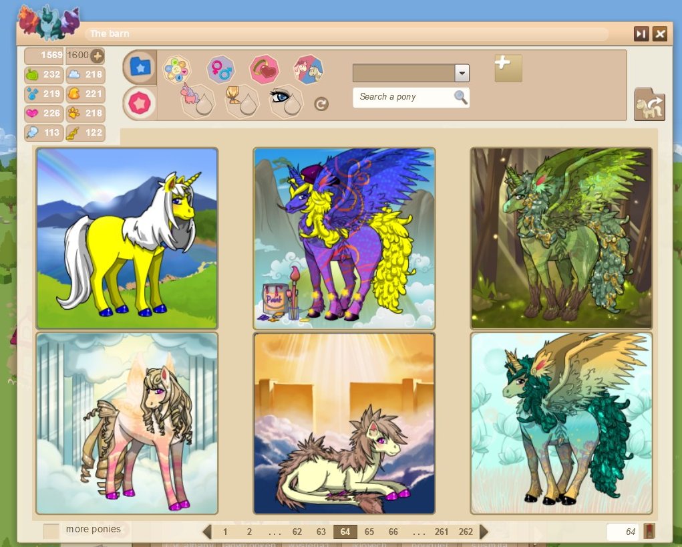The height and width of the screenshot is (547, 682).
Task: Open the green forest winged pony
Action: (x=561, y=238)
